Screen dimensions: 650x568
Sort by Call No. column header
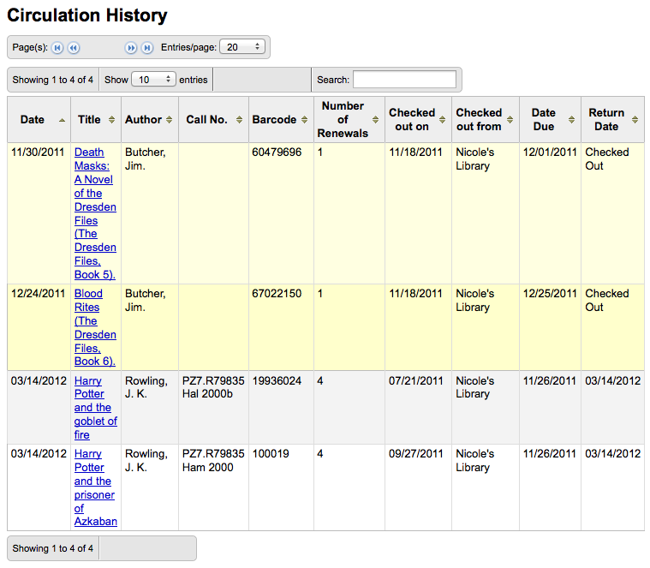pyautogui.click(x=213, y=120)
